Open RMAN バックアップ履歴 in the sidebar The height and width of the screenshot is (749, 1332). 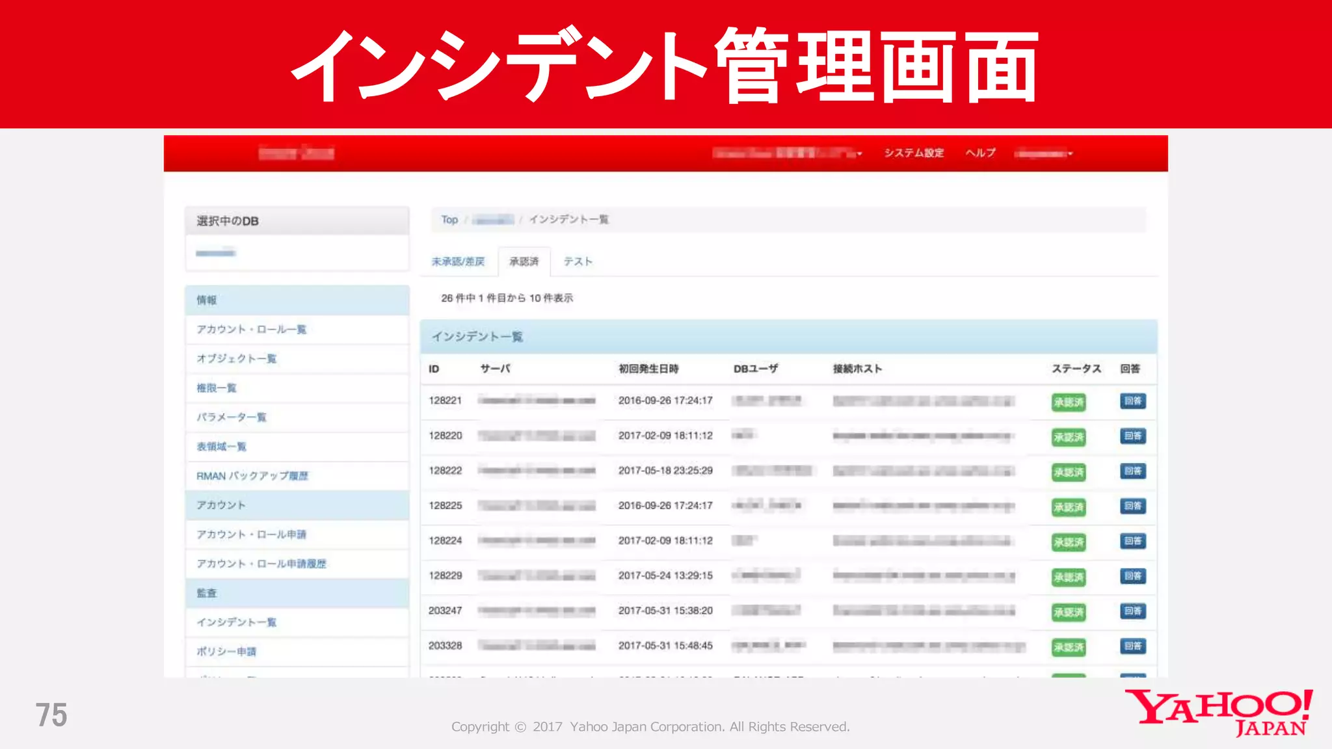[x=252, y=476]
